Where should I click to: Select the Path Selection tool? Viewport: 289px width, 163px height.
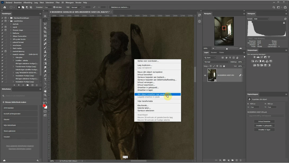click(x=45, y=83)
